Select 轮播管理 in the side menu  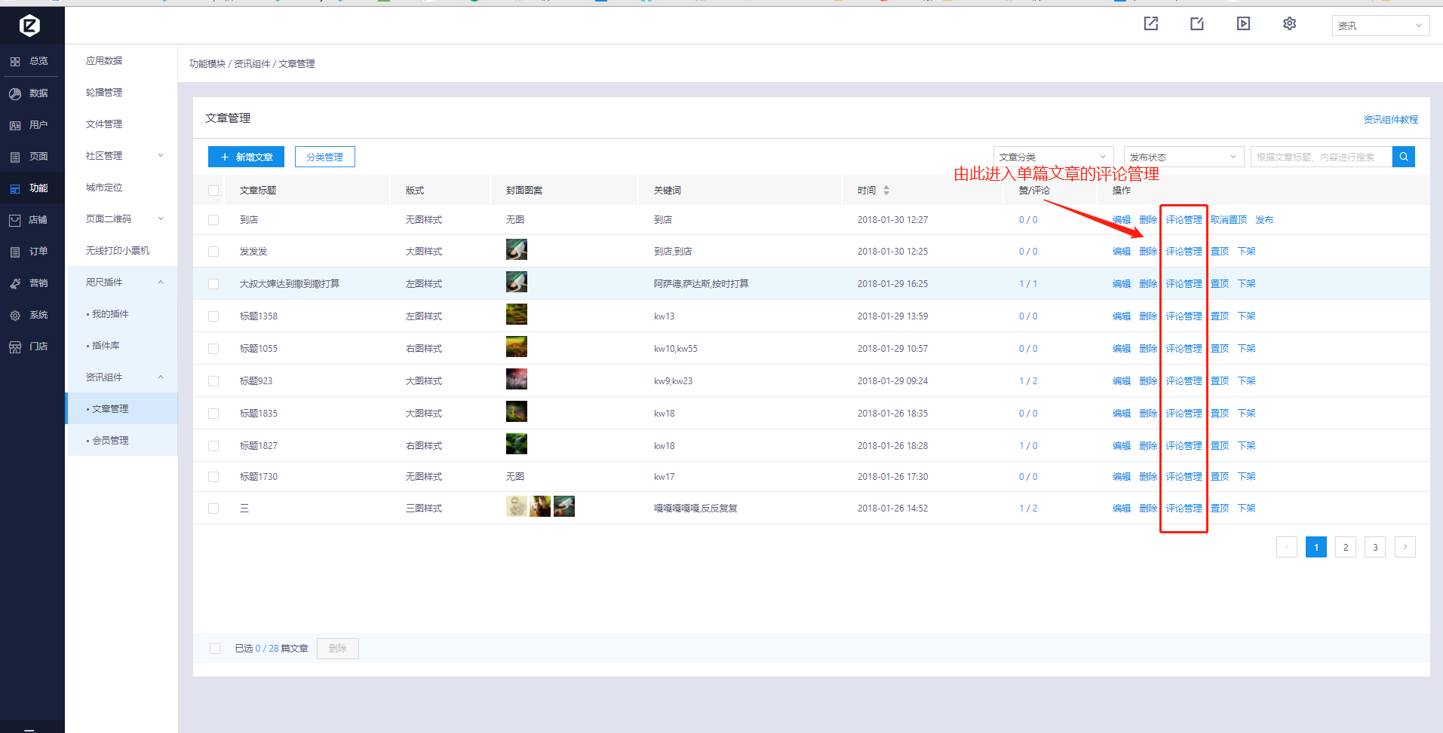[104, 93]
